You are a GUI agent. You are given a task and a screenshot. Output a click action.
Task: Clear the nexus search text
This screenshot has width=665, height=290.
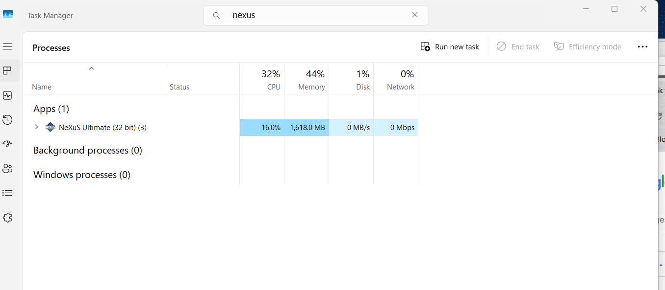point(415,15)
